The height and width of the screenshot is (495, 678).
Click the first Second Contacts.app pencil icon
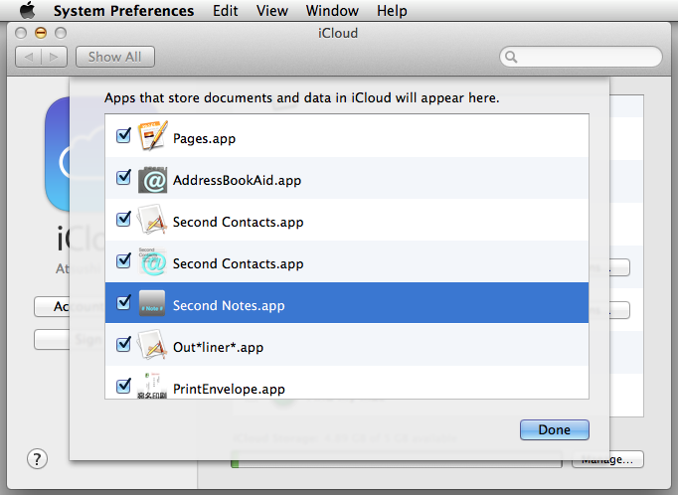coord(152,220)
